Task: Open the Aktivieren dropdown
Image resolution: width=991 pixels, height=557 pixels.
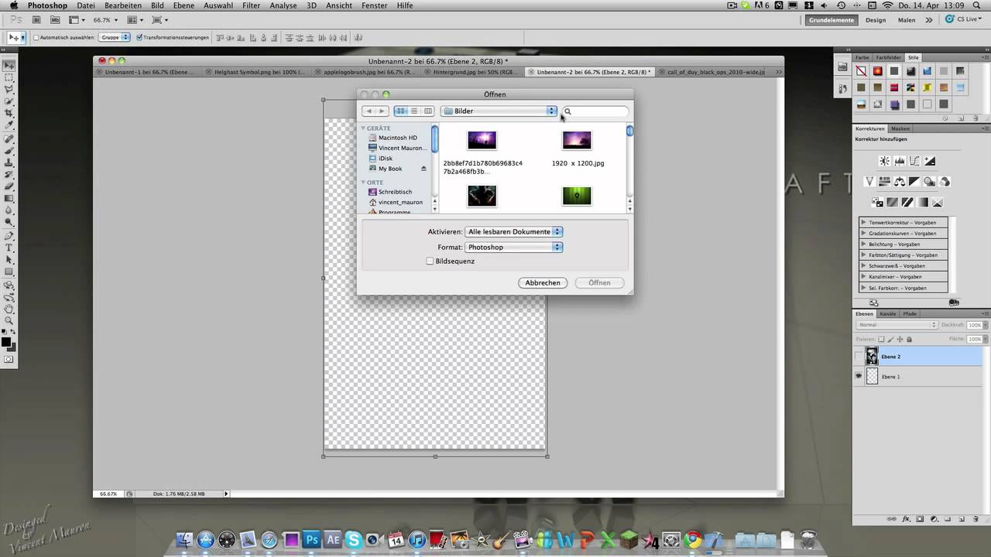Action: click(x=514, y=232)
